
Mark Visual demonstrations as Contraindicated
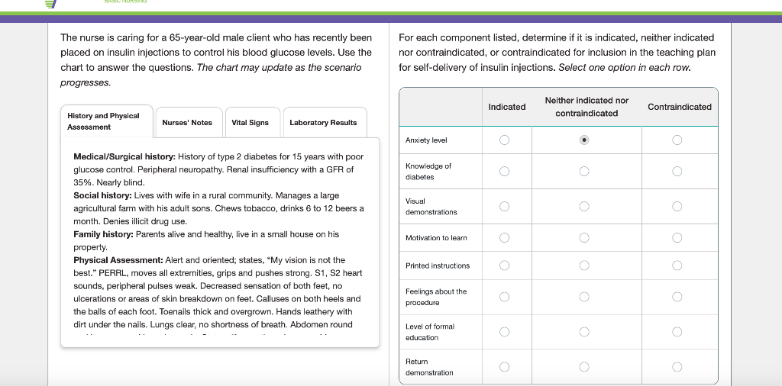click(677, 206)
